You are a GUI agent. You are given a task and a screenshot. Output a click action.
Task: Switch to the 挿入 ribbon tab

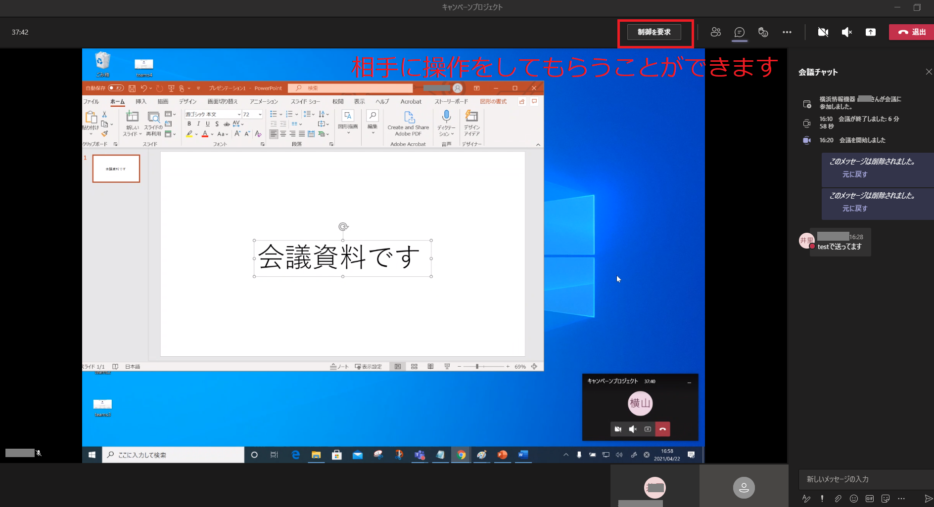tap(141, 101)
